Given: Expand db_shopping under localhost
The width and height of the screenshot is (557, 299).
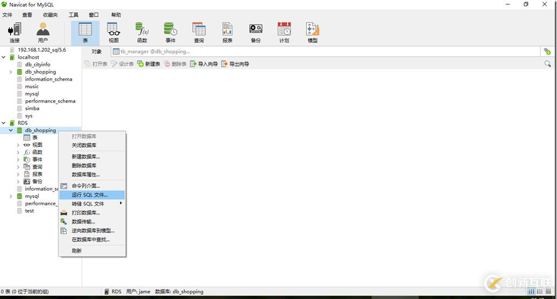Looking at the screenshot, I should pos(11,71).
